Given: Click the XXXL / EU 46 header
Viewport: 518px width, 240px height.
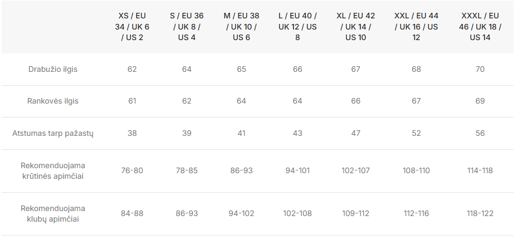Looking at the screenshot, I should (x=480, y=27).
